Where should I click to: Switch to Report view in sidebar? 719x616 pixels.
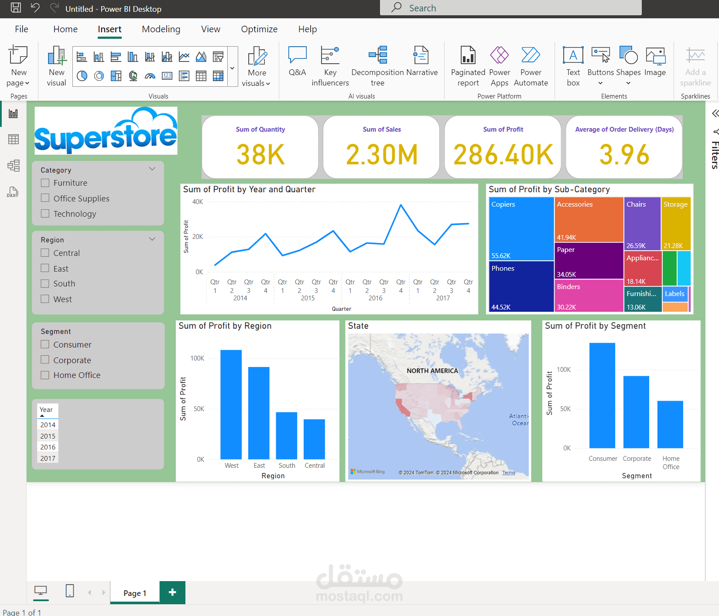click(x=14, y=114)
